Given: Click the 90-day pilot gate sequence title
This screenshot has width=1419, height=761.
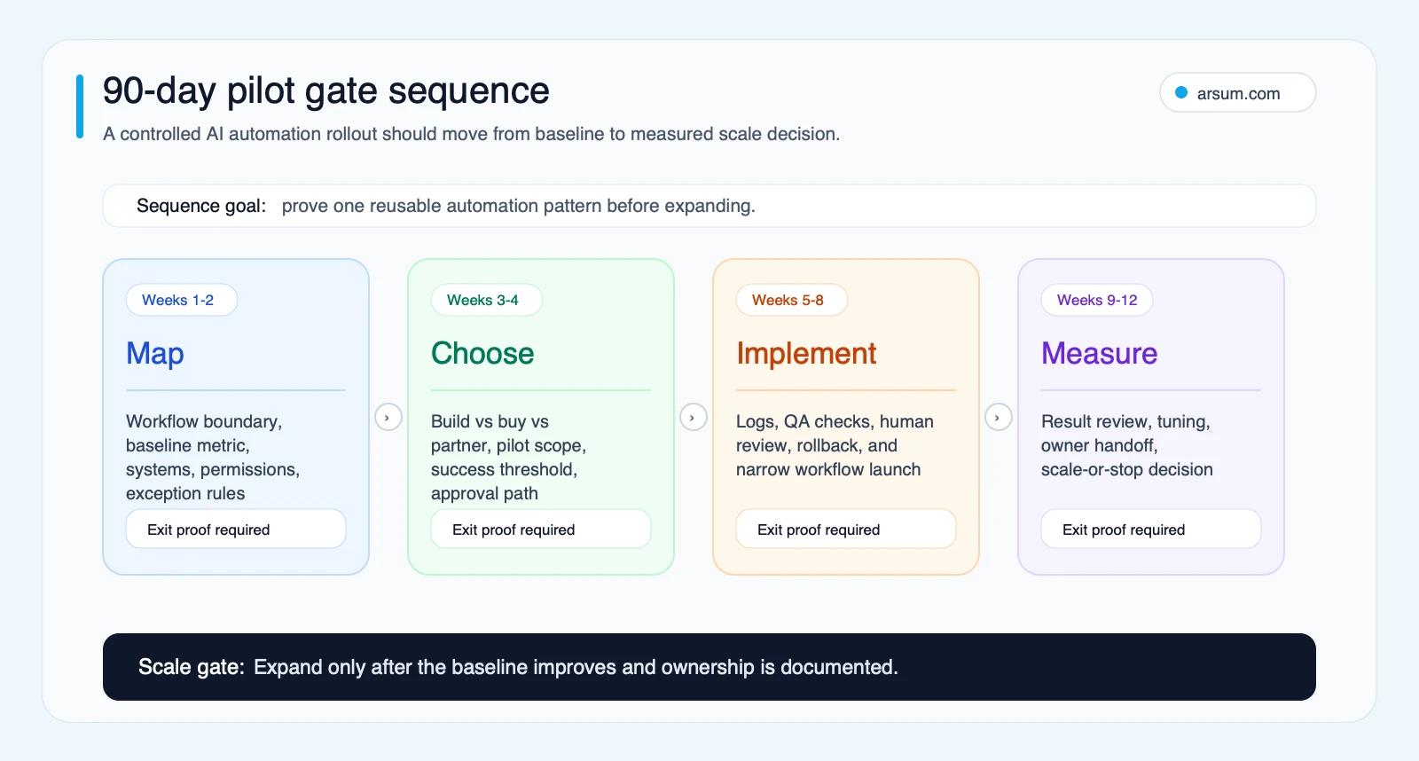Looking at the screenshot, I should coord(326,90).
